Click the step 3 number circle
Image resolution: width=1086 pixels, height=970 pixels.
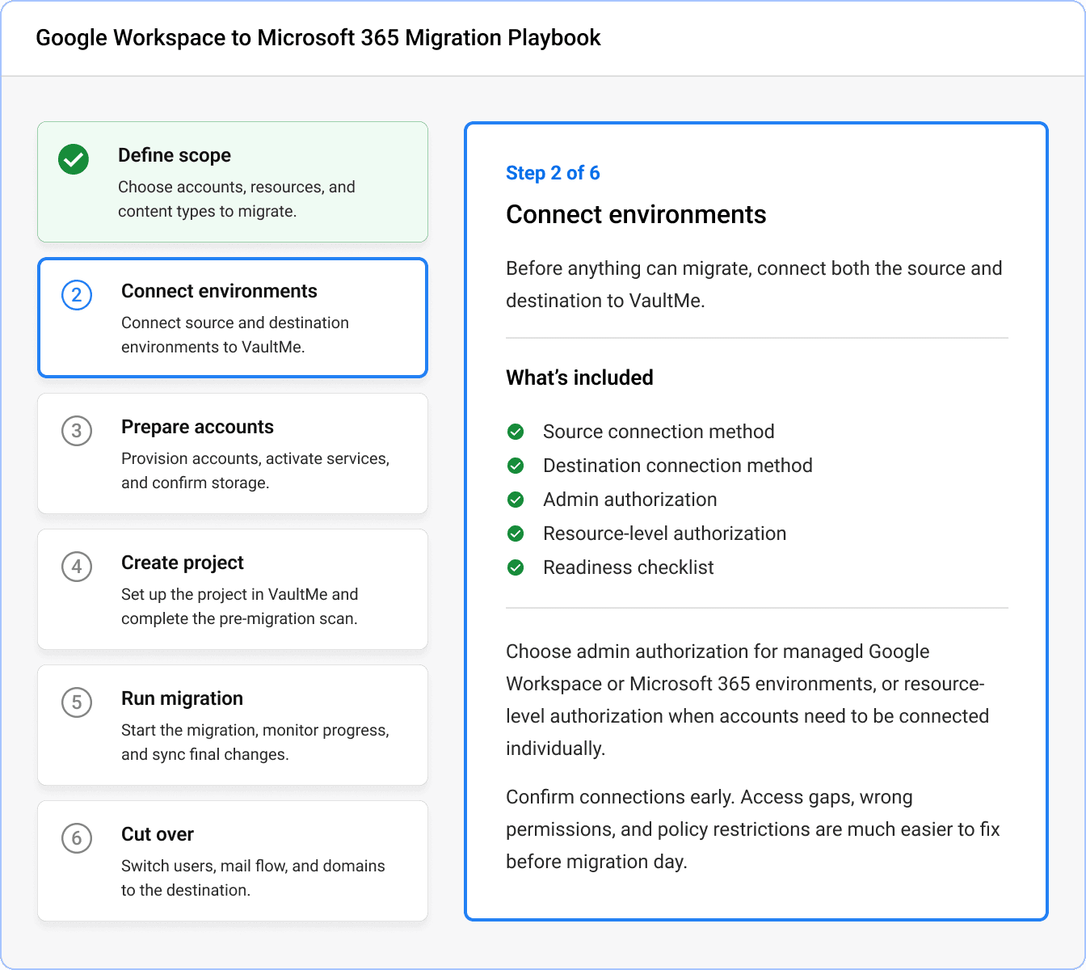[77, 431]
